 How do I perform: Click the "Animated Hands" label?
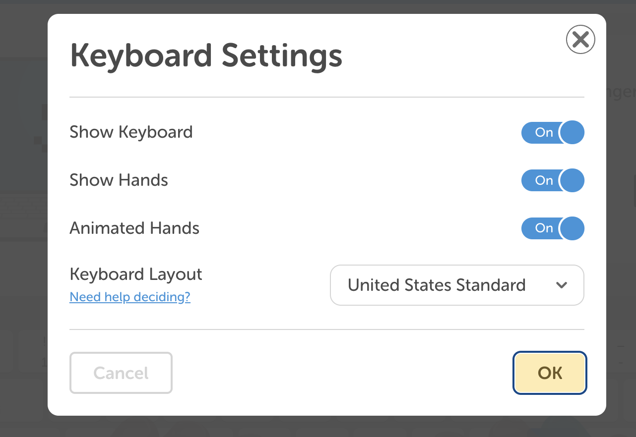pyautogui.click(x=134, y=228)
